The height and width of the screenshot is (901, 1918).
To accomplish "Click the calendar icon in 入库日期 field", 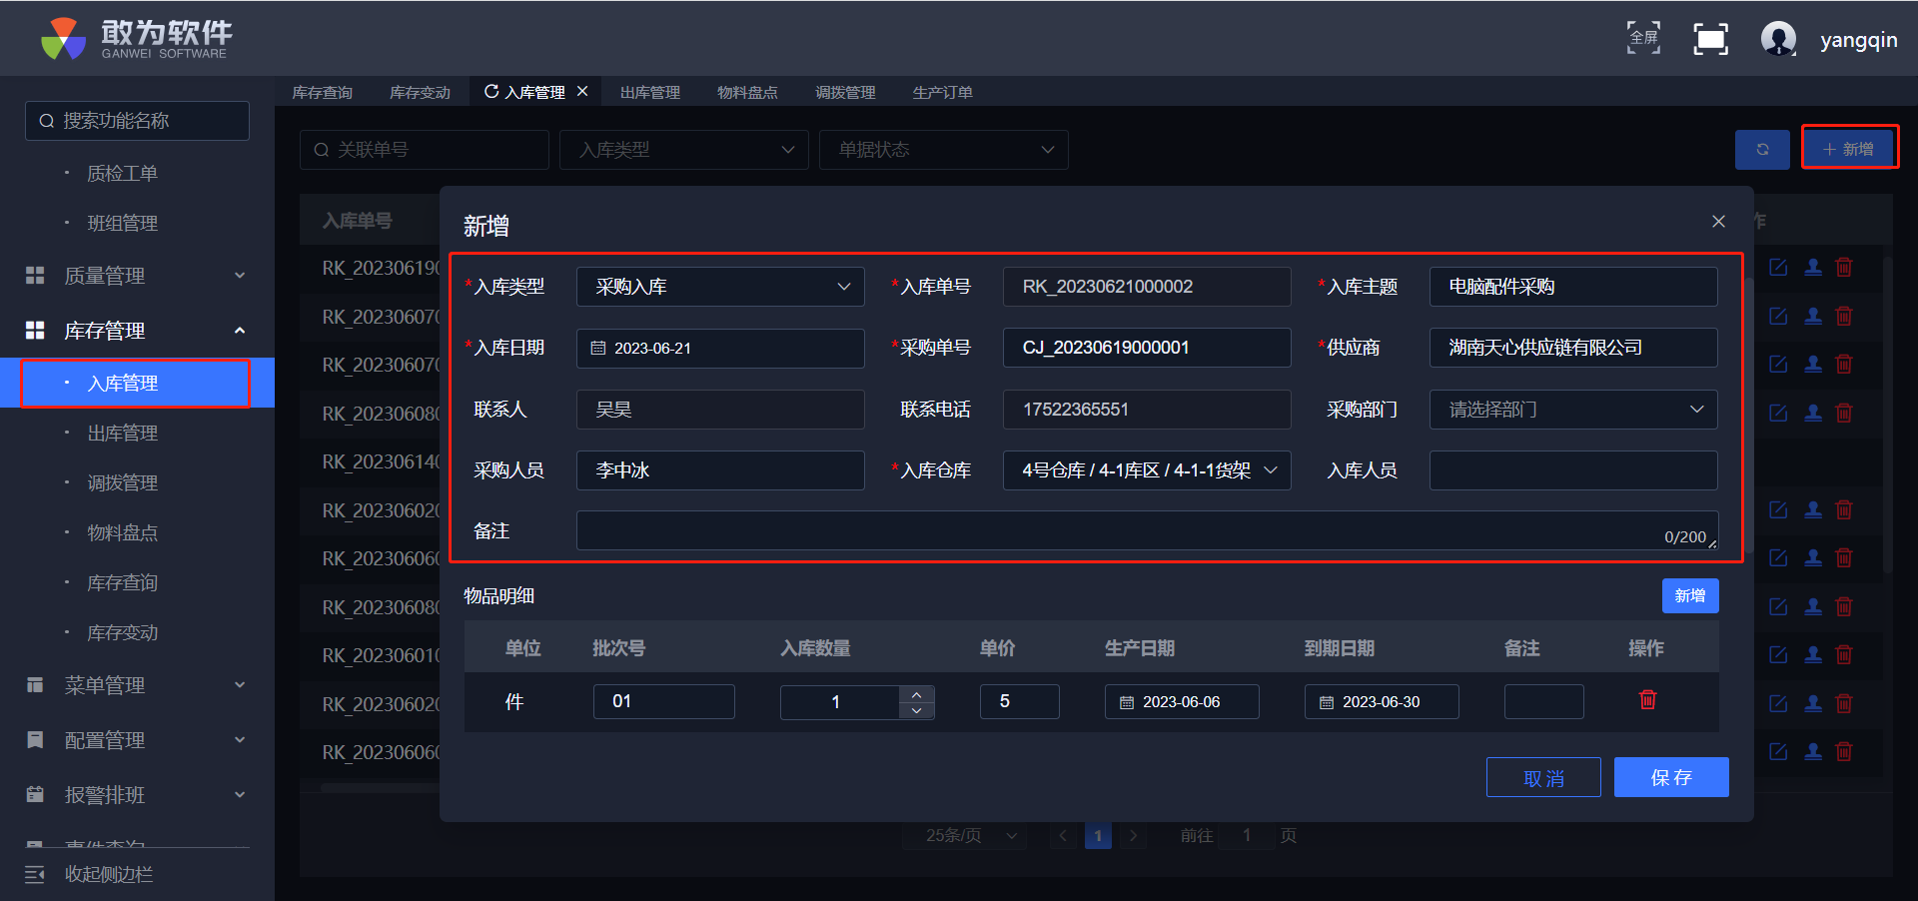I will coord(598,348).
